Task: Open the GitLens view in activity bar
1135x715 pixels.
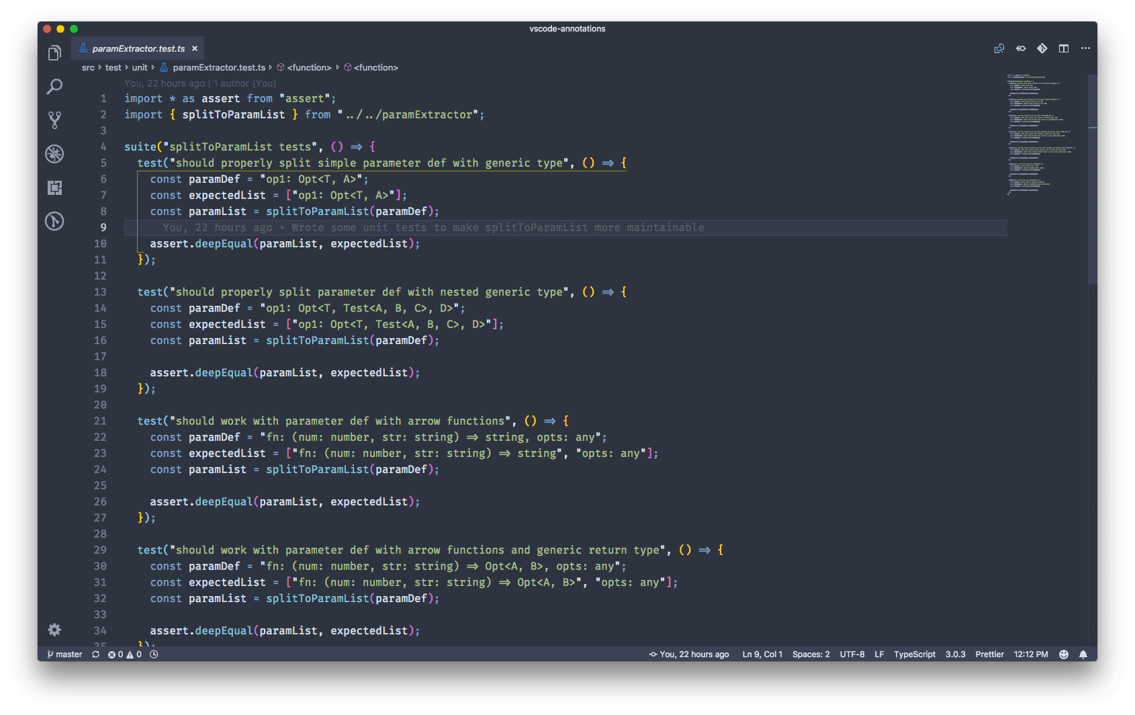Action: [54, 221]
